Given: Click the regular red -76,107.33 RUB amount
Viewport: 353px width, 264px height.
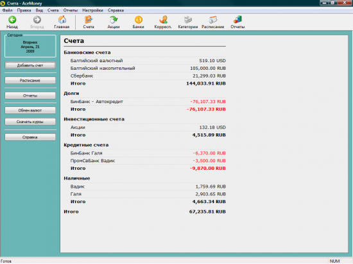Looking at the screenshot, I should point(208,101).
